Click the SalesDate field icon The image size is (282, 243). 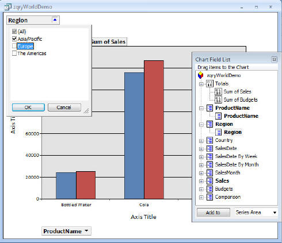(x=209, y=148)
